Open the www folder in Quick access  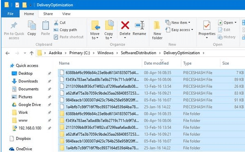20,120
